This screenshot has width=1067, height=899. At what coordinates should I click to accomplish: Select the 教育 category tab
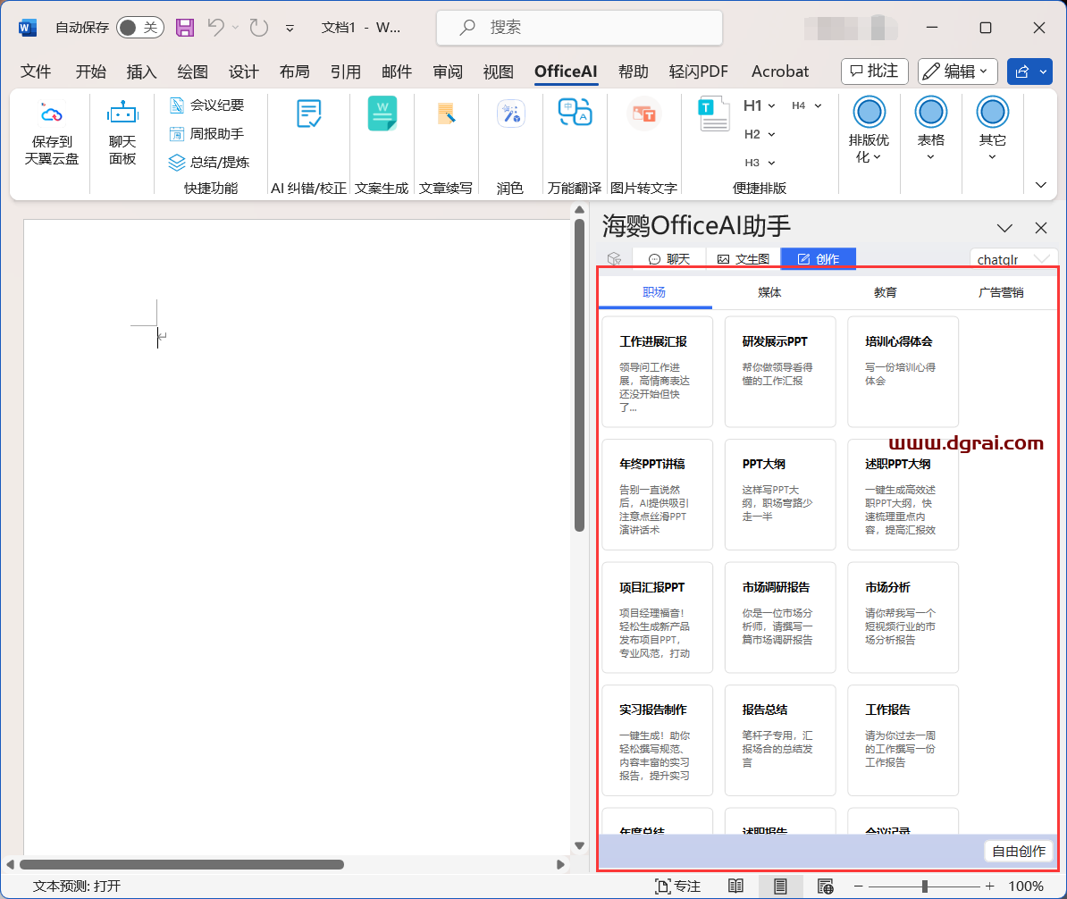coord(886,292)
